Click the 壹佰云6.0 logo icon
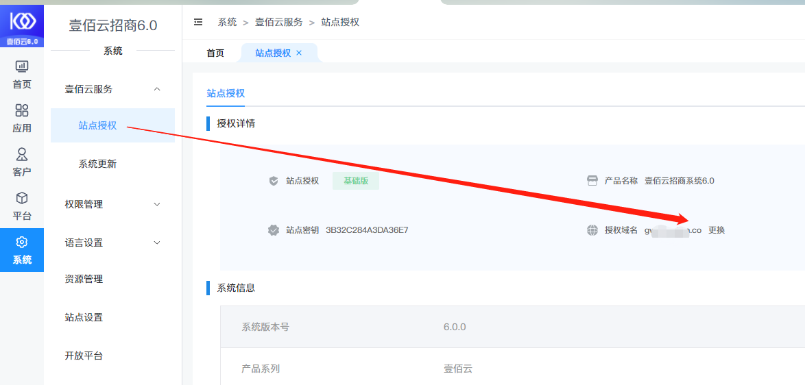 (x=22, y=25)
